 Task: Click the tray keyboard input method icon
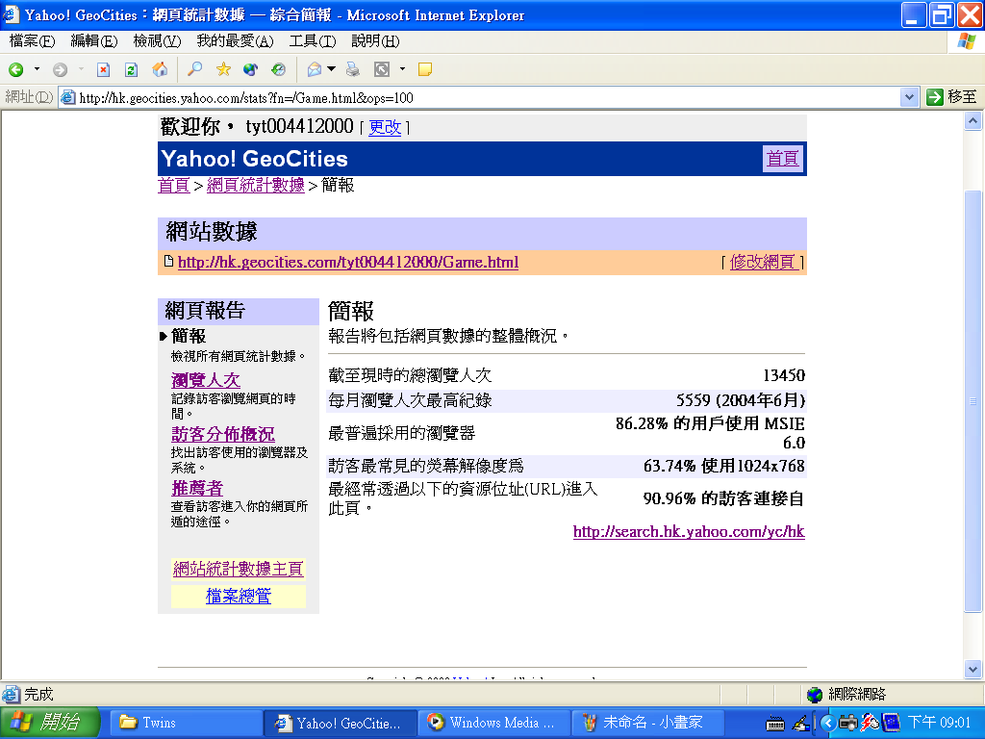tap(775, 724)
